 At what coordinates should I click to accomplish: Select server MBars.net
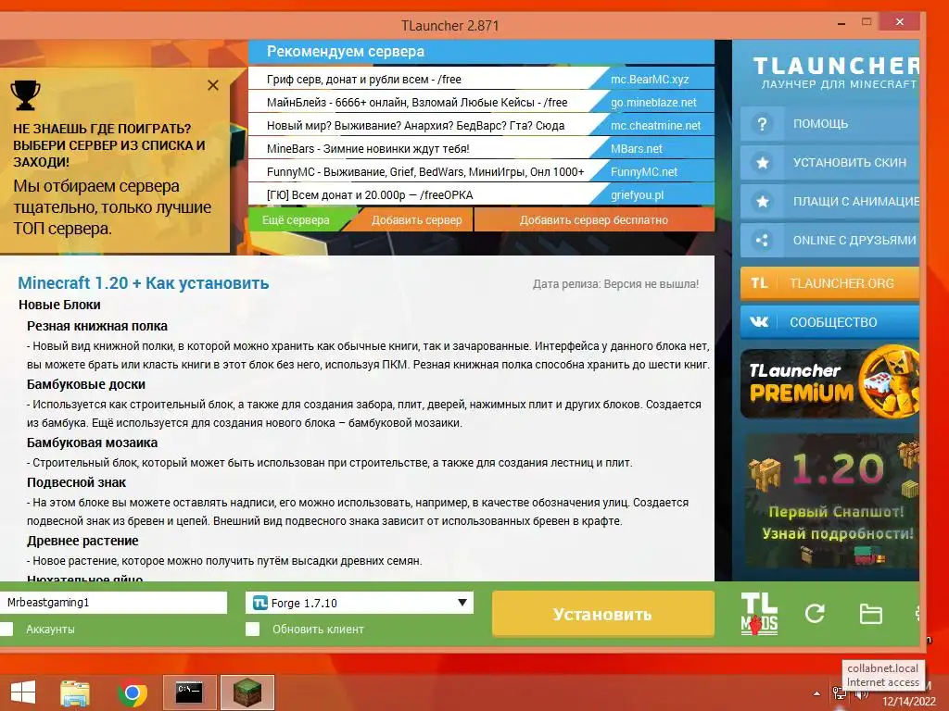tap(636, 149)
